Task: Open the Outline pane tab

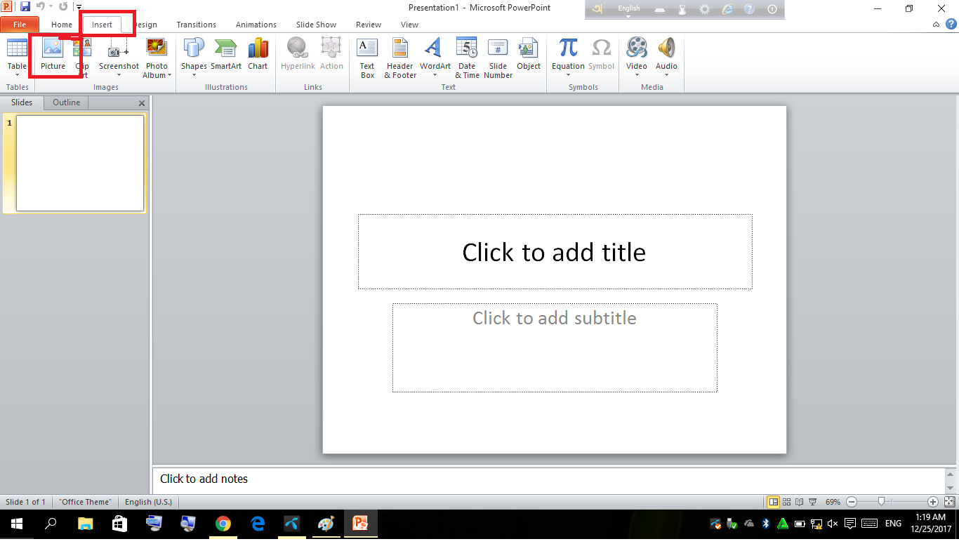Action: click(x=66, y=102)
